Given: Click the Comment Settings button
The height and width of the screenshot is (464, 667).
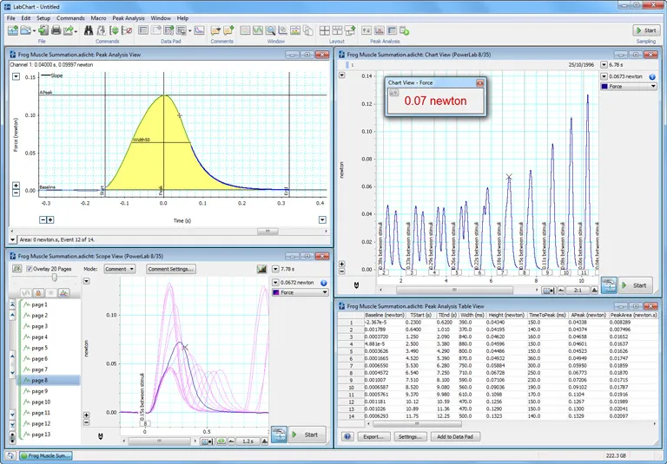Looking at the screenshot, I should click(171, 269).
